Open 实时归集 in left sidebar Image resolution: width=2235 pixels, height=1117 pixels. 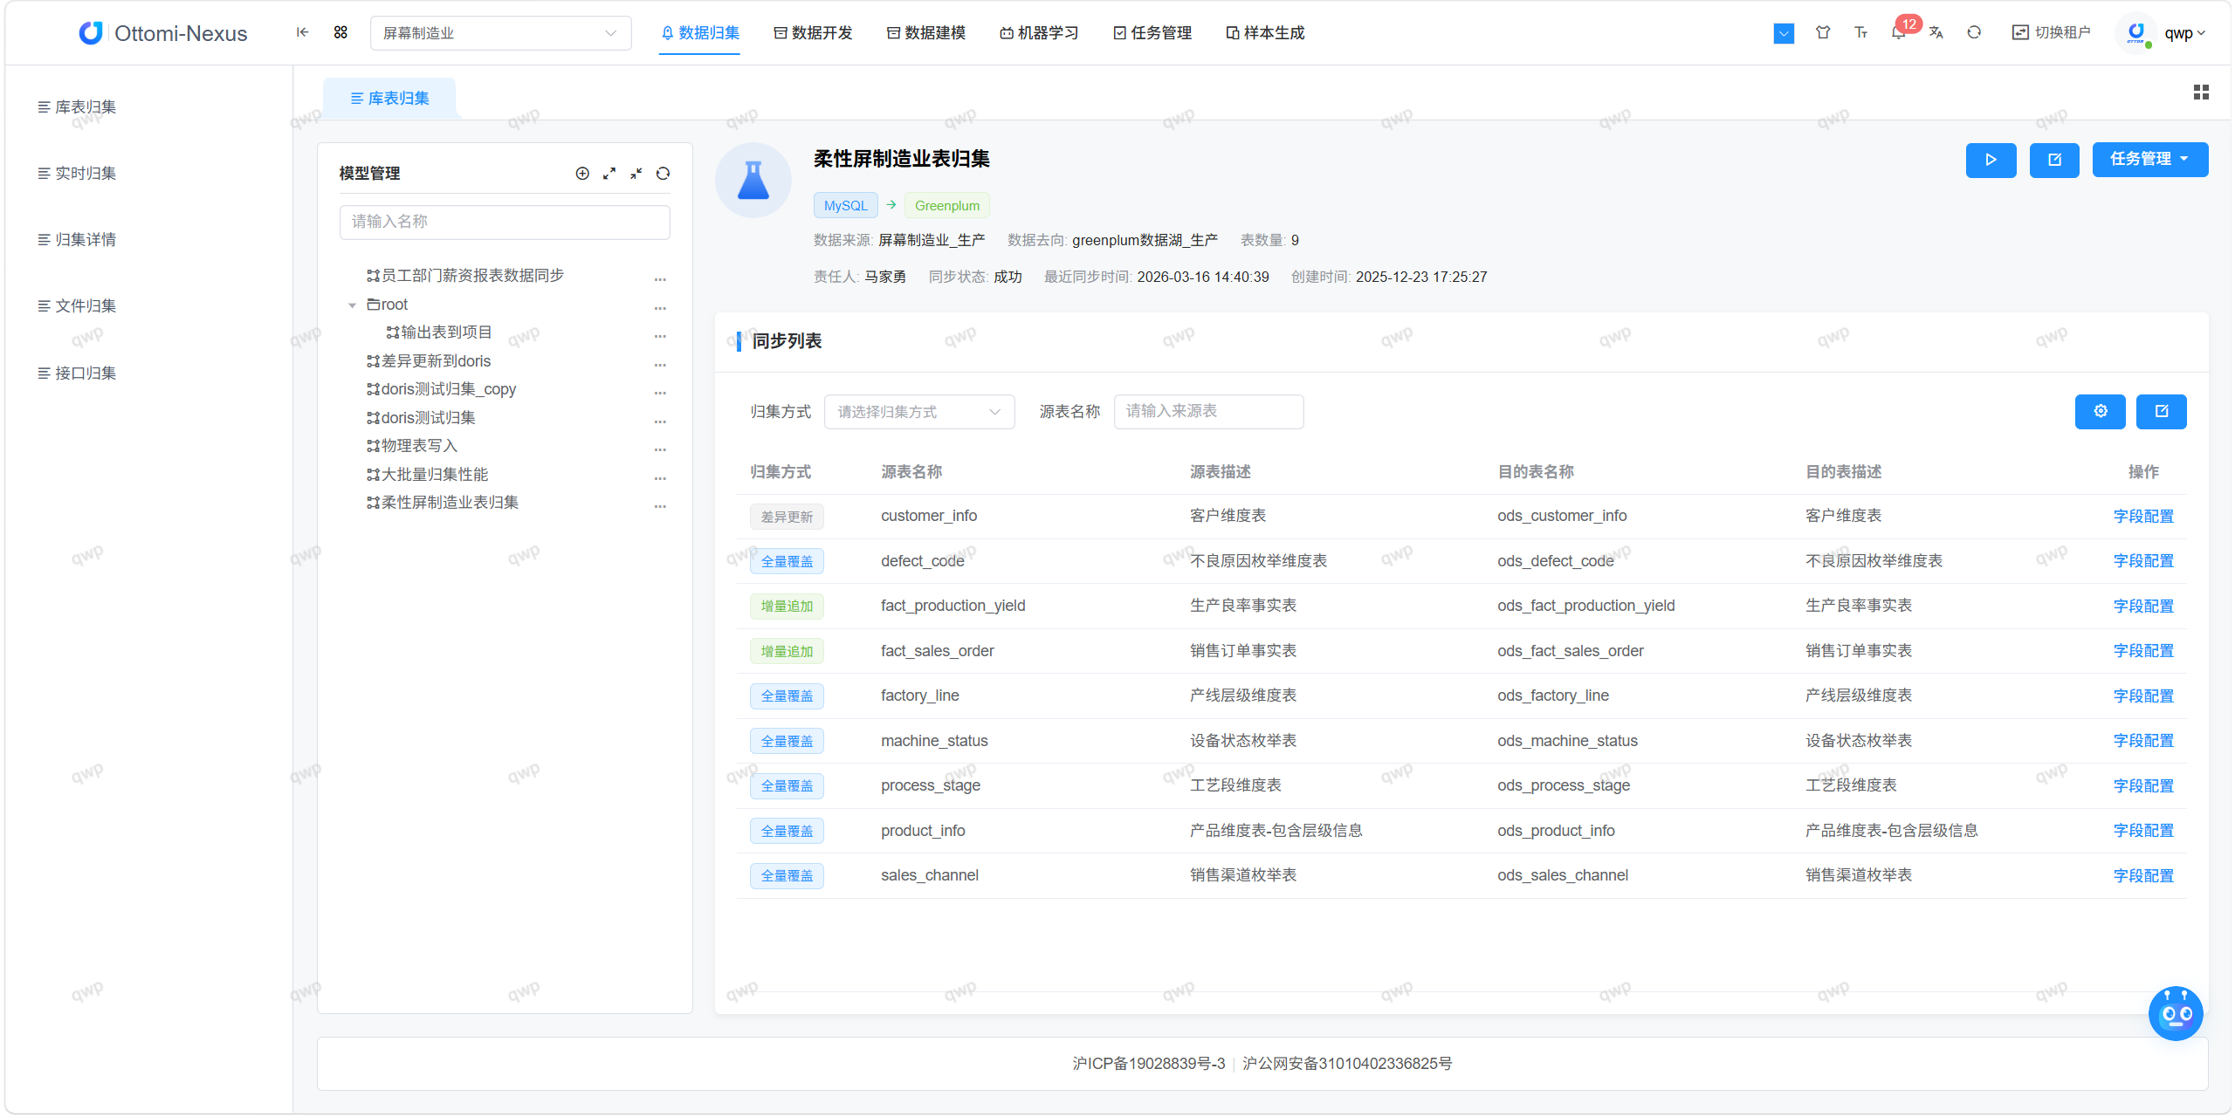tap(77, 174)
